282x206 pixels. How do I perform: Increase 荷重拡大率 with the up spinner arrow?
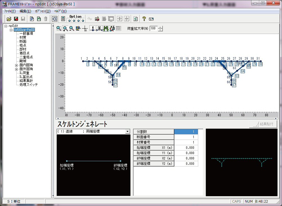(160, 27)
